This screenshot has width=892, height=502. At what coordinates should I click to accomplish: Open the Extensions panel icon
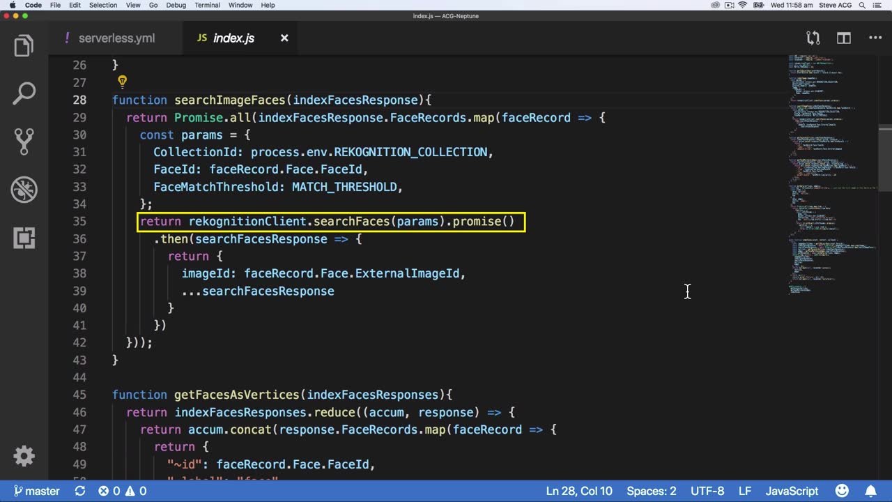pyautogui.click(x=24, y=238)
